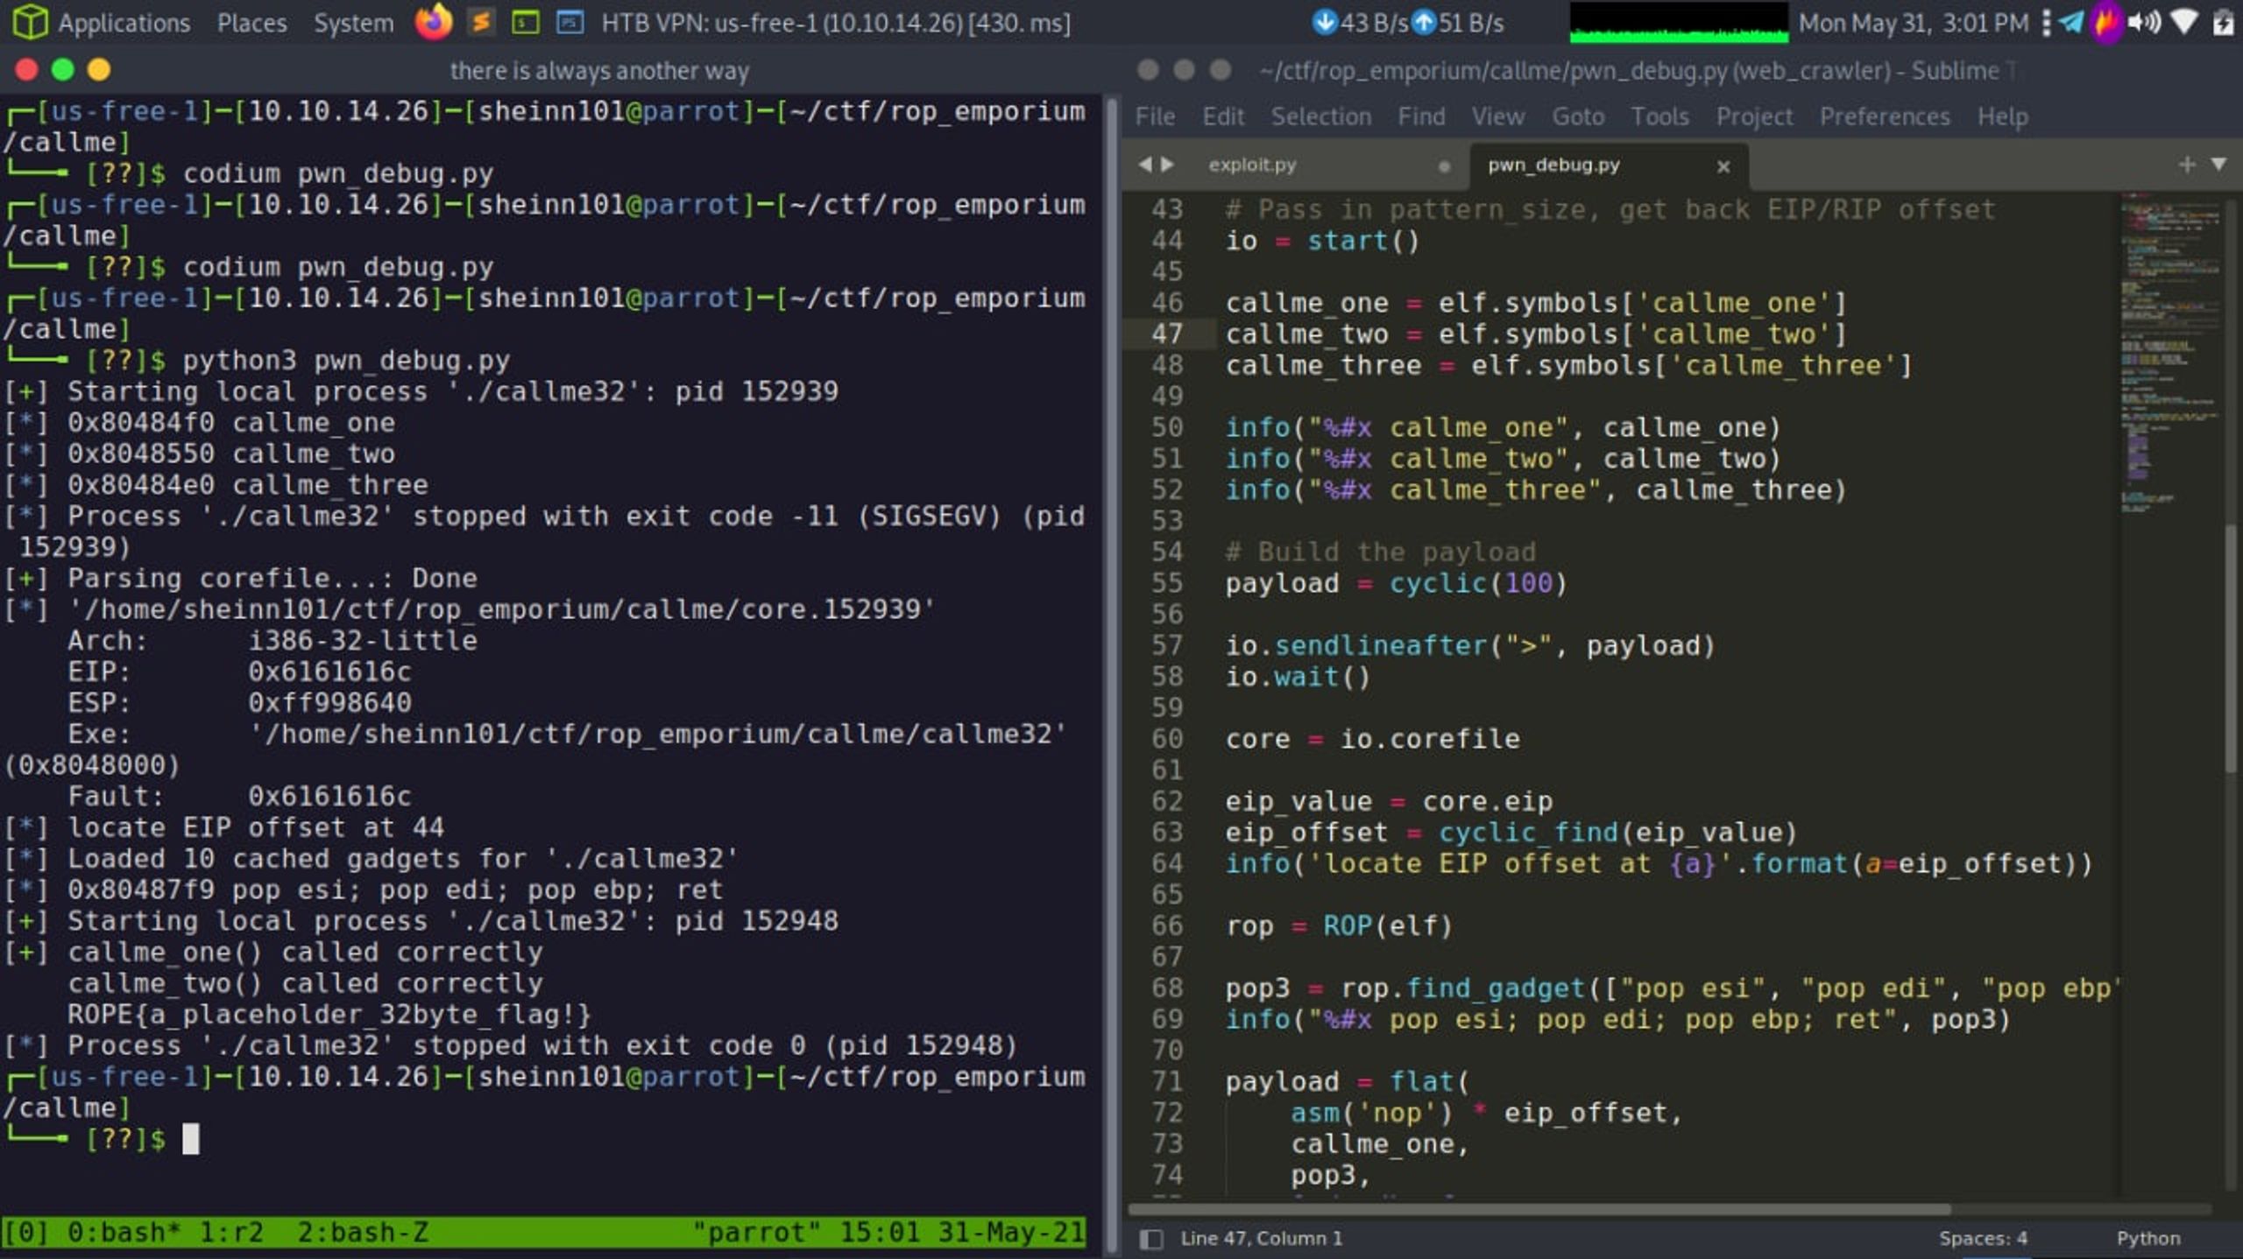Image resolution: width=2243 pixels, height=1259 pixels.
Task: Go to previous tab with left arrow
Action: point(1144,165)
